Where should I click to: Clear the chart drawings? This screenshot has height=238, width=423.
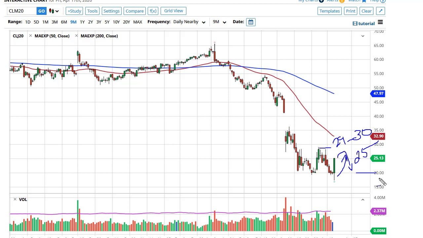(x=366, y=11)
